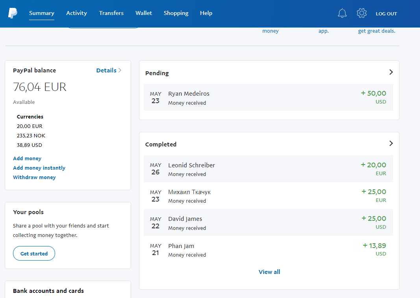Open Ryan Medeiros pending transaction
This screenshot has height=298, width=420.
[268, 97]
